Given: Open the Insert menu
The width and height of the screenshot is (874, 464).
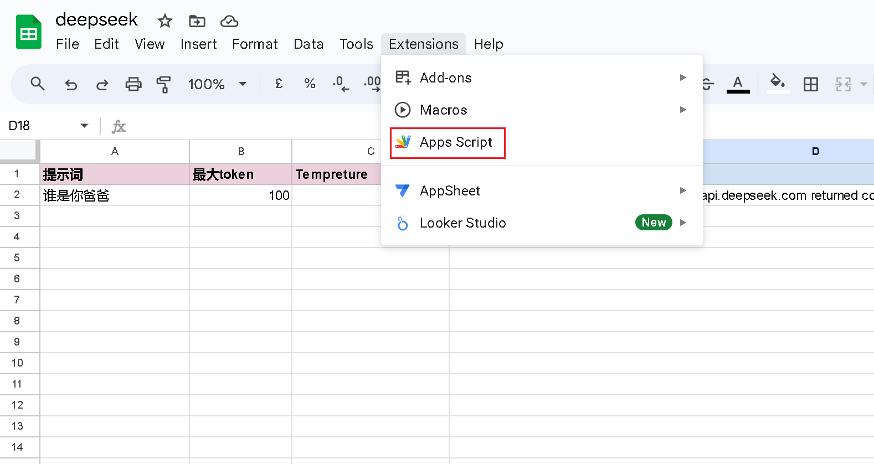Looking at the screenshot, I should (198, 44).
